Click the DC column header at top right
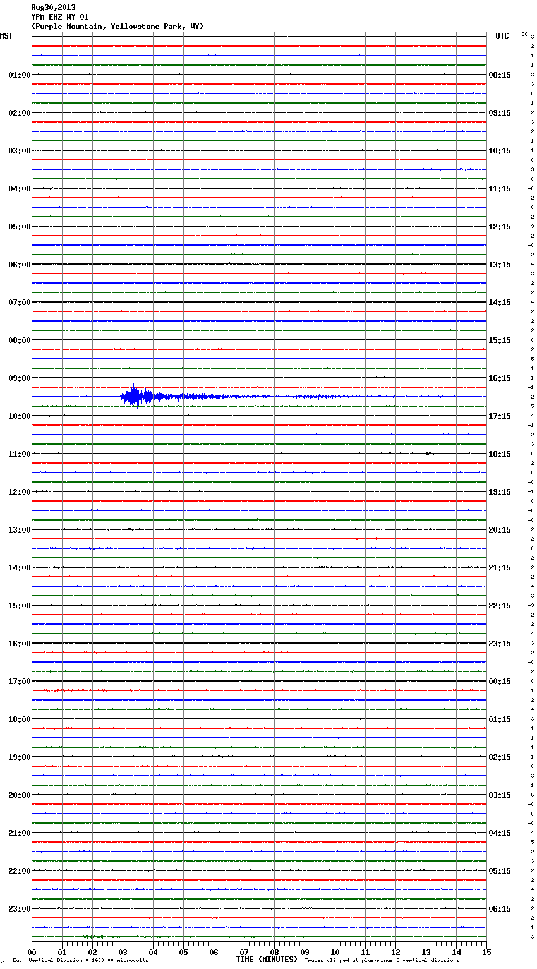537x969 pixels. pos(524,34)
